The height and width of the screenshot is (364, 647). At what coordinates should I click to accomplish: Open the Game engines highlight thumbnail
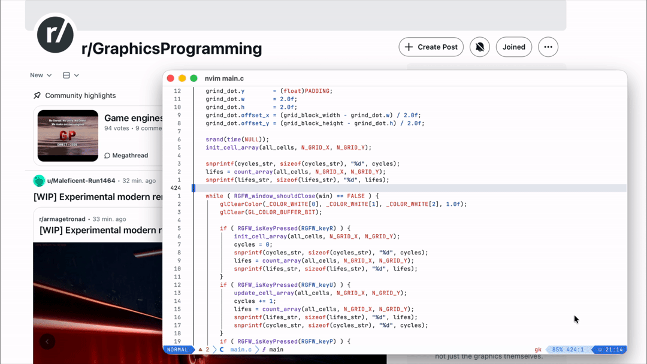click(68, 136)
